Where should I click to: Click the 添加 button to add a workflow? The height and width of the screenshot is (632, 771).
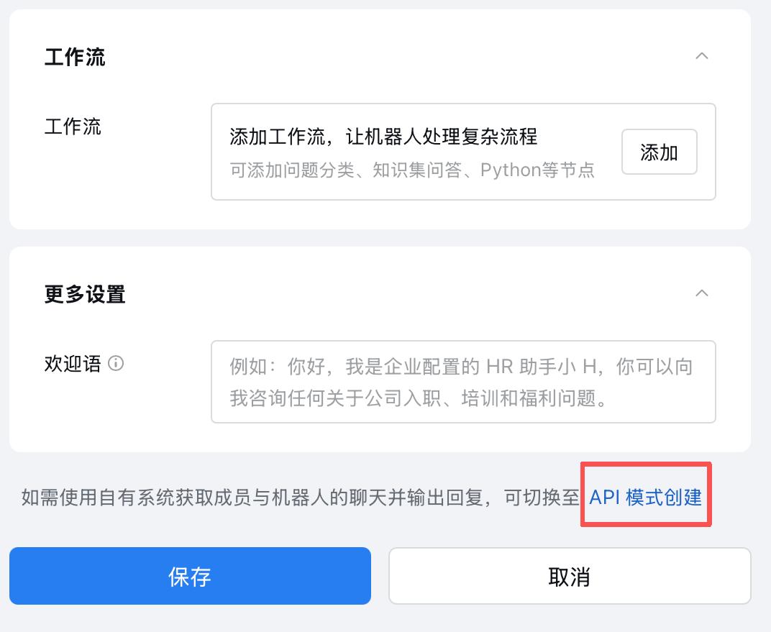(x=659, y=151)
